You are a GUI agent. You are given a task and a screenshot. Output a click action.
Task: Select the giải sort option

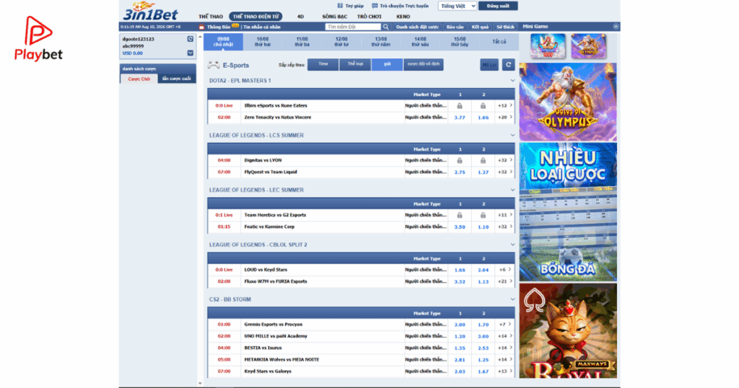pyautogui.click(x=388, y=64)
